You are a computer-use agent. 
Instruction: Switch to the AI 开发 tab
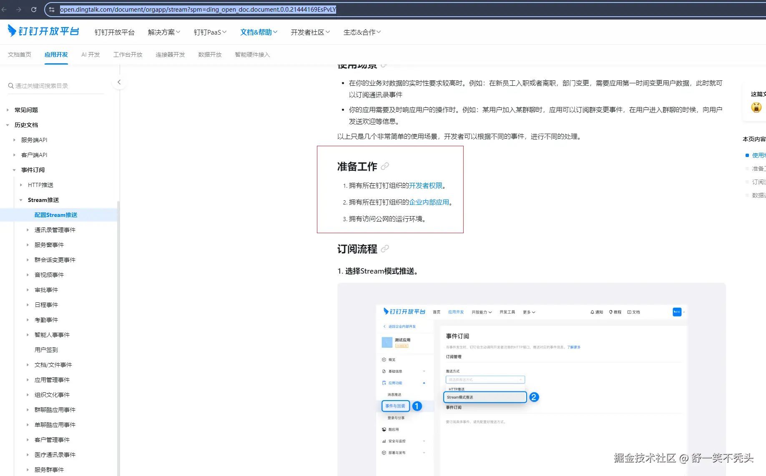(90, 55)
